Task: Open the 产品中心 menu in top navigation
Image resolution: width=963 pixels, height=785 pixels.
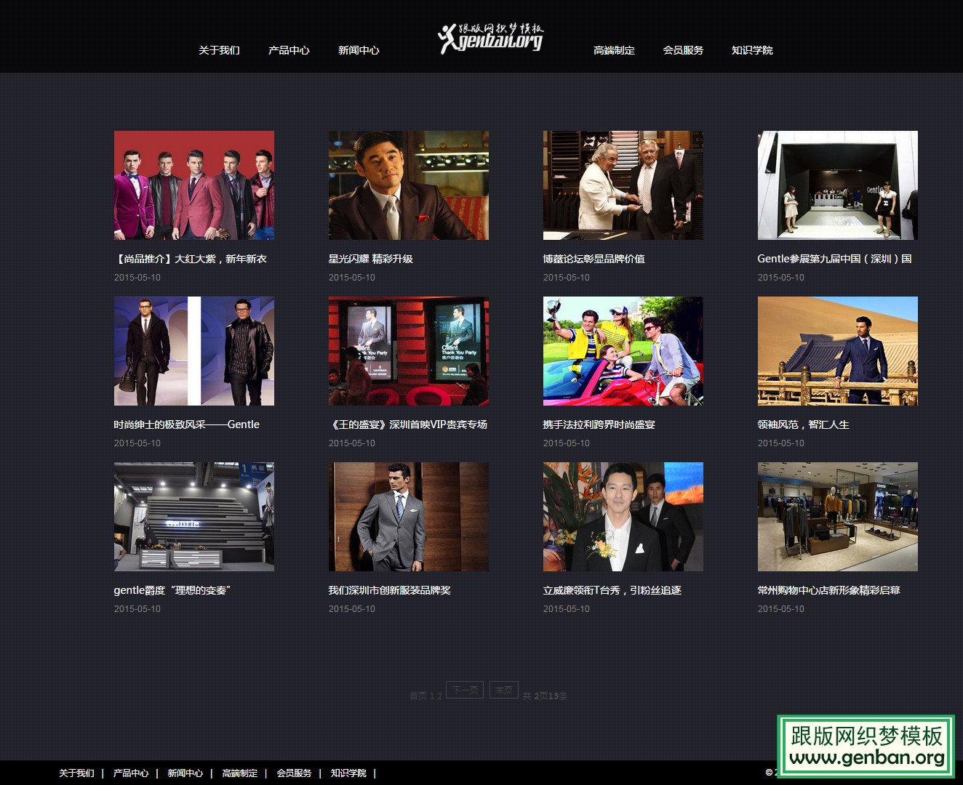Action: coord(289,50)
